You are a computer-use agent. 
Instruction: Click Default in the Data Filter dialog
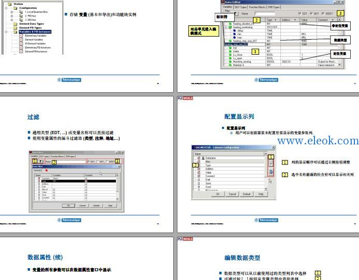[x=96, y=206]
